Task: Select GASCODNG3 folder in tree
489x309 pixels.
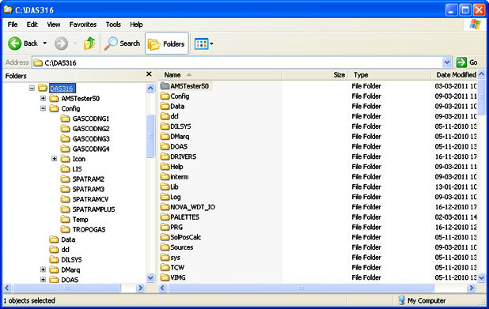Action: (91, 138)
